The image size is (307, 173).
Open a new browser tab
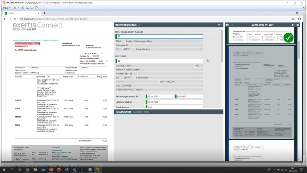coord(44,13)
